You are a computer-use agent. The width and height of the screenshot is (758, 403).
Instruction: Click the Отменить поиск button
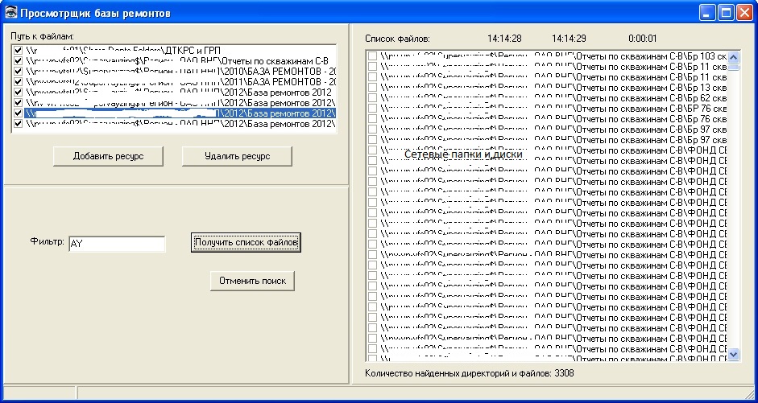coord(252,281)
